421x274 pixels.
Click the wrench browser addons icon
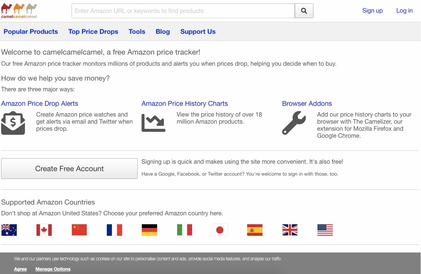(294, 123)
